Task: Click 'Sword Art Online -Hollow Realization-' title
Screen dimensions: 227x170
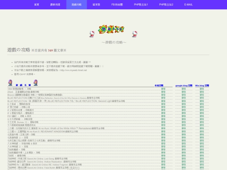Action: [42, 162]
